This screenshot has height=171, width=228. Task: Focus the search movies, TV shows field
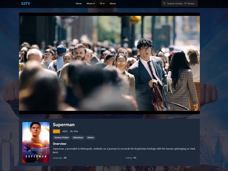(x=179, y=3)
